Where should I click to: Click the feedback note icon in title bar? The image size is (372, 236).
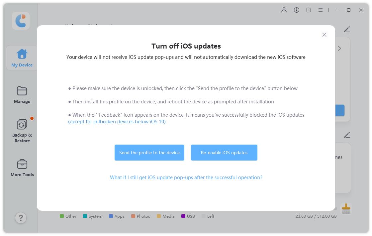pos(309,10)
